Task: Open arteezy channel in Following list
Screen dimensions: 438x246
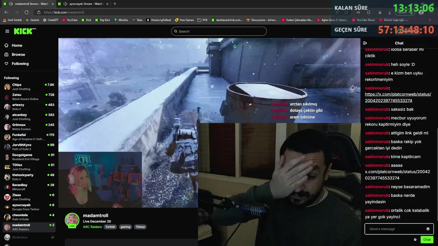Action: (29, 107)
